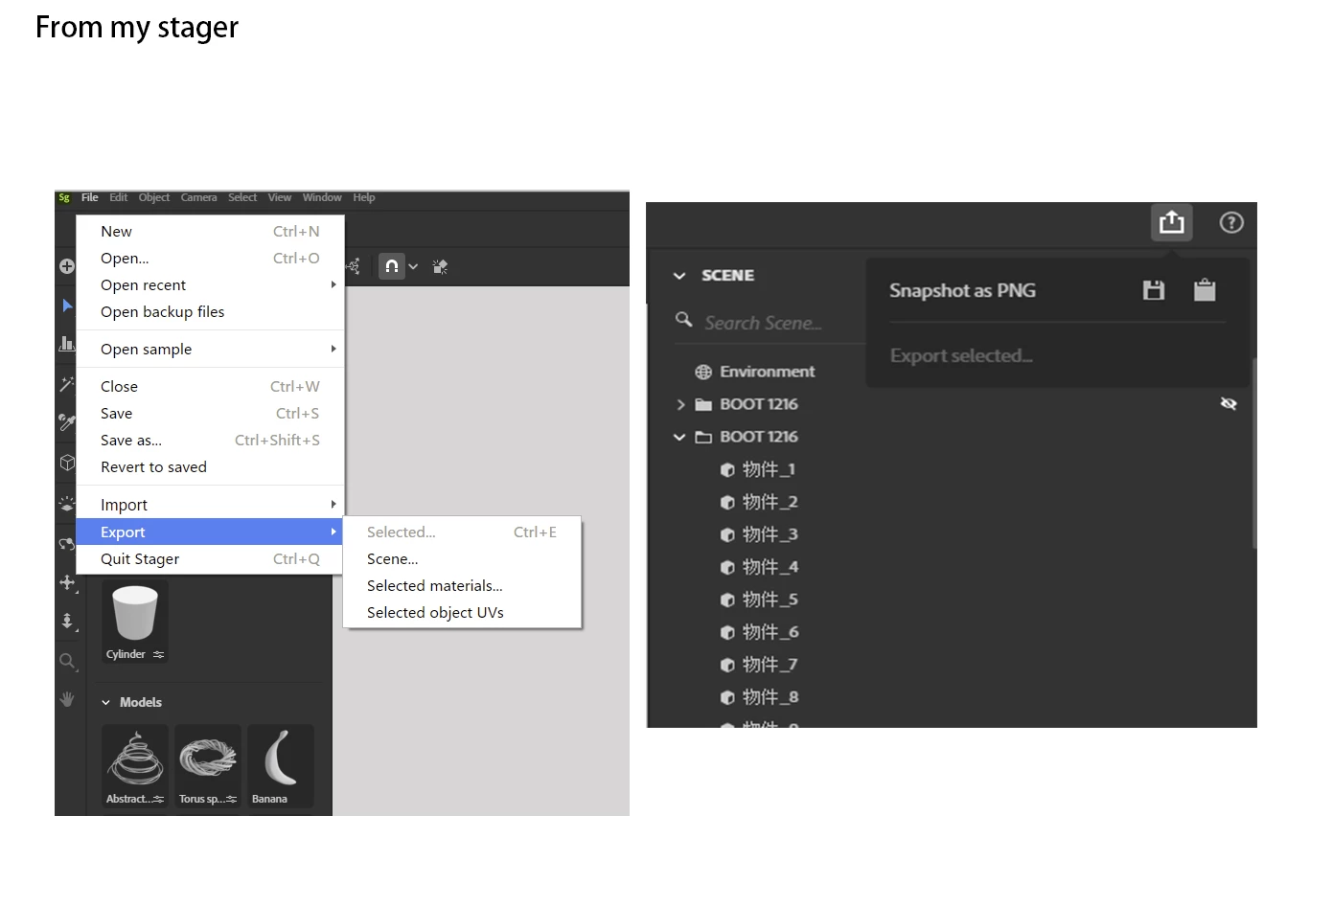This screenshot has width=1333, height=906.
Task: Open the Import submenu
Action: click(x=210, y=505)
